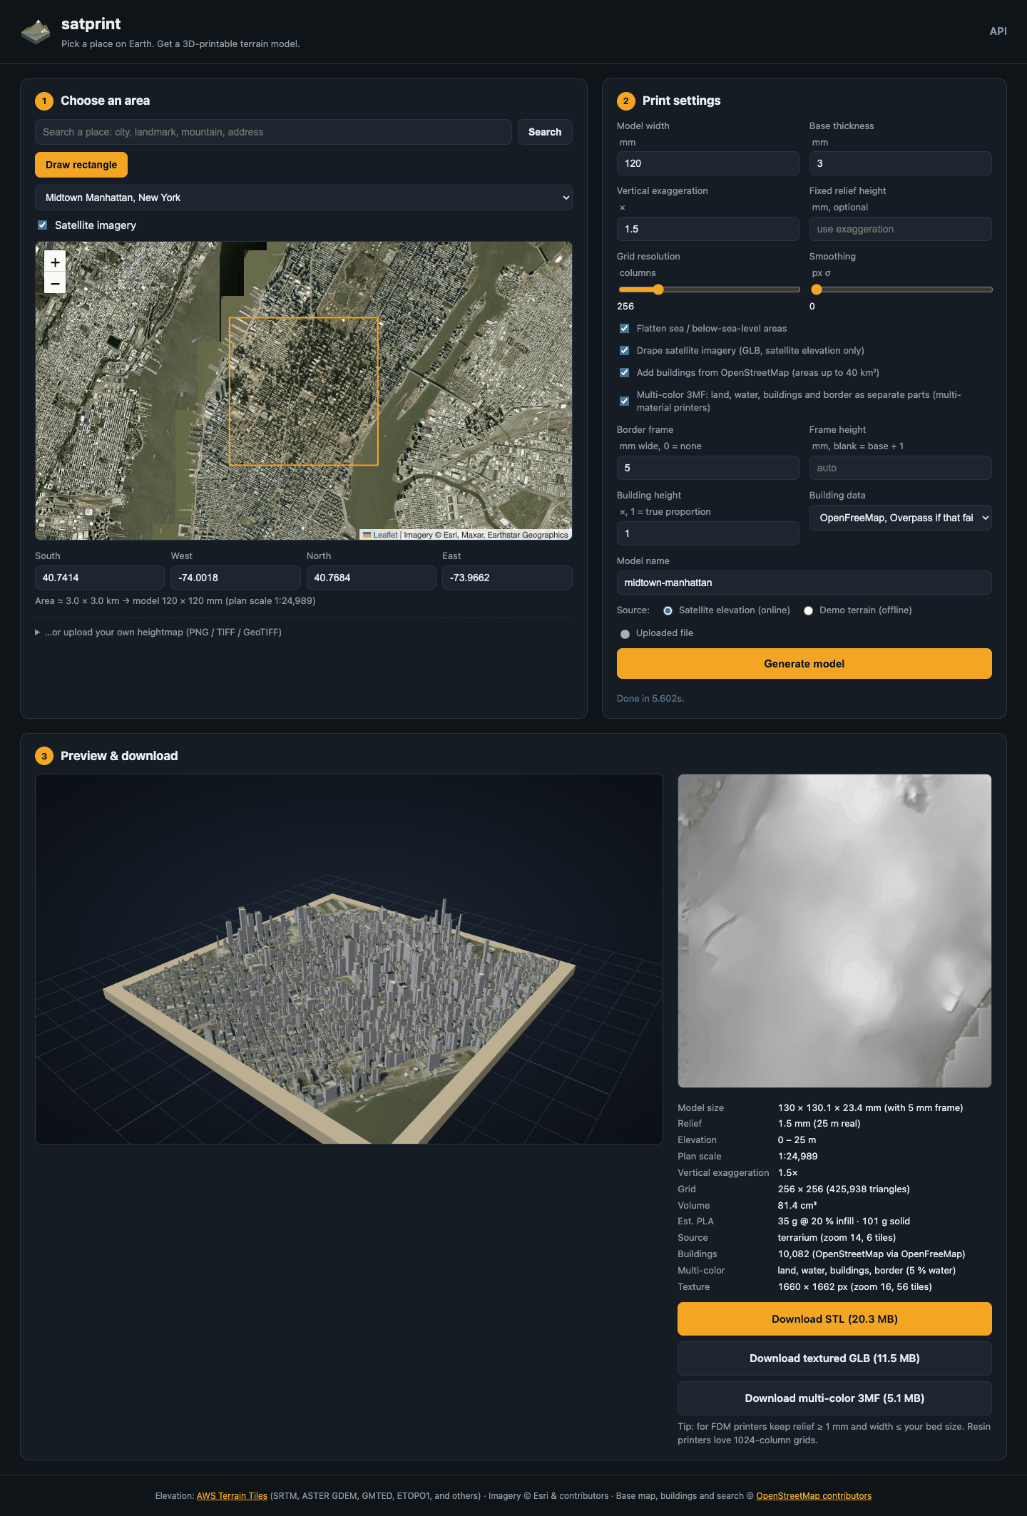Toggle Multi-color 3MF checkbox

click(624, 401)
